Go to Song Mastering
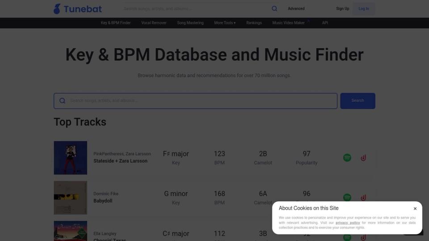429x241 pixels. (x=190, y=23)
